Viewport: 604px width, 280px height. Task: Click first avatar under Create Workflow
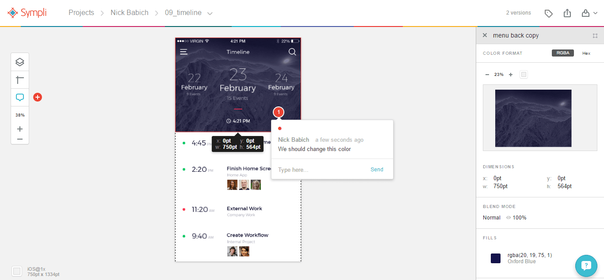[x=232, y=251]
